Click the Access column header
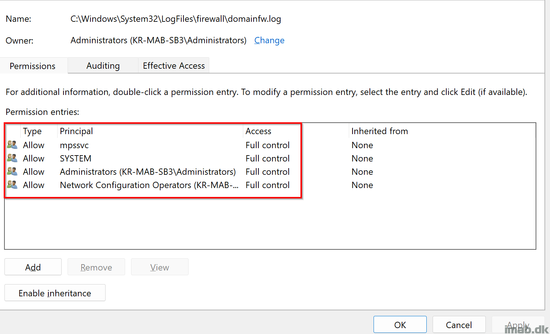 (x=258, y=131)
